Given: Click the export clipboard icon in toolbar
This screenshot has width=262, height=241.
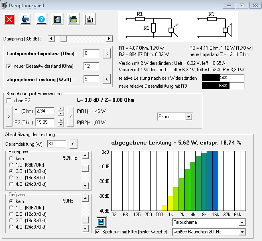Looking at the screenshot, I should pos(89,19).
